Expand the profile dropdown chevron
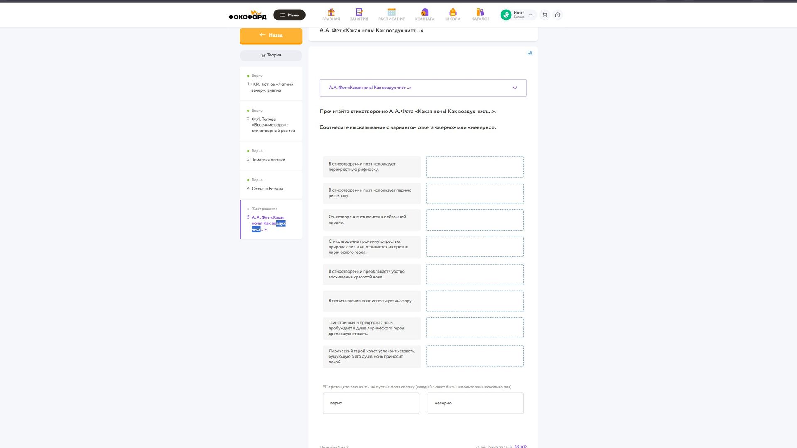This screenshot has width=797, height=448. 531,15
